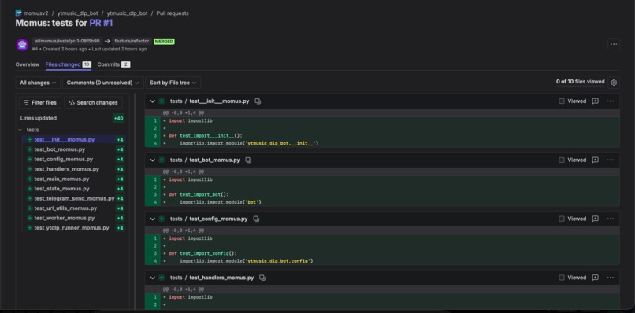Click the pull request author avatar
The image size is (635, 313).
[x=22, y=45]
